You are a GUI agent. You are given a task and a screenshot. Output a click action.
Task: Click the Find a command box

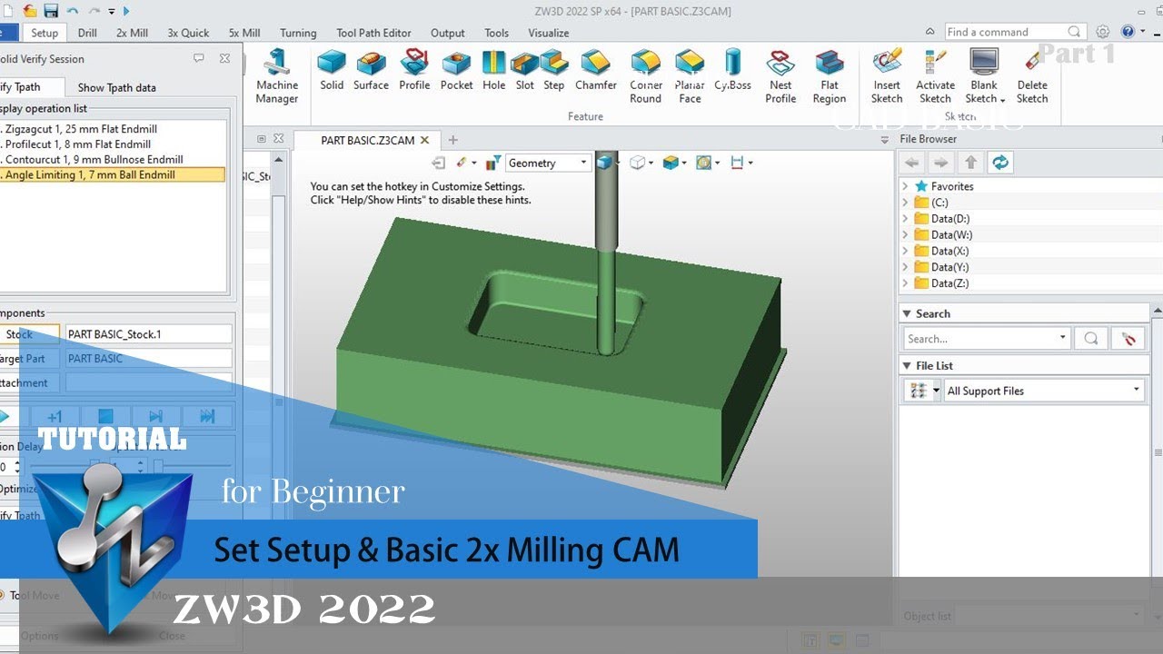(1015, 32)
